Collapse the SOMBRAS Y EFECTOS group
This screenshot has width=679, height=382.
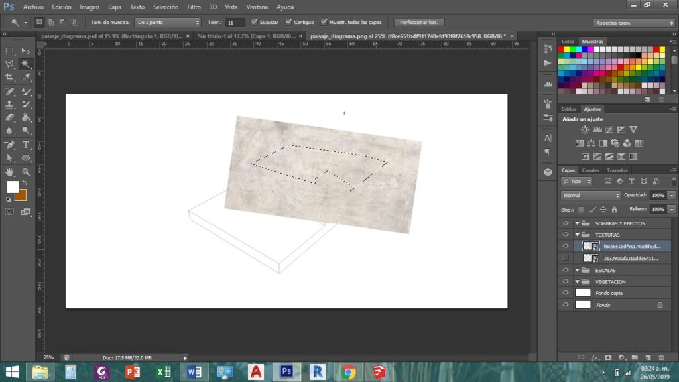tap(578, 223)
